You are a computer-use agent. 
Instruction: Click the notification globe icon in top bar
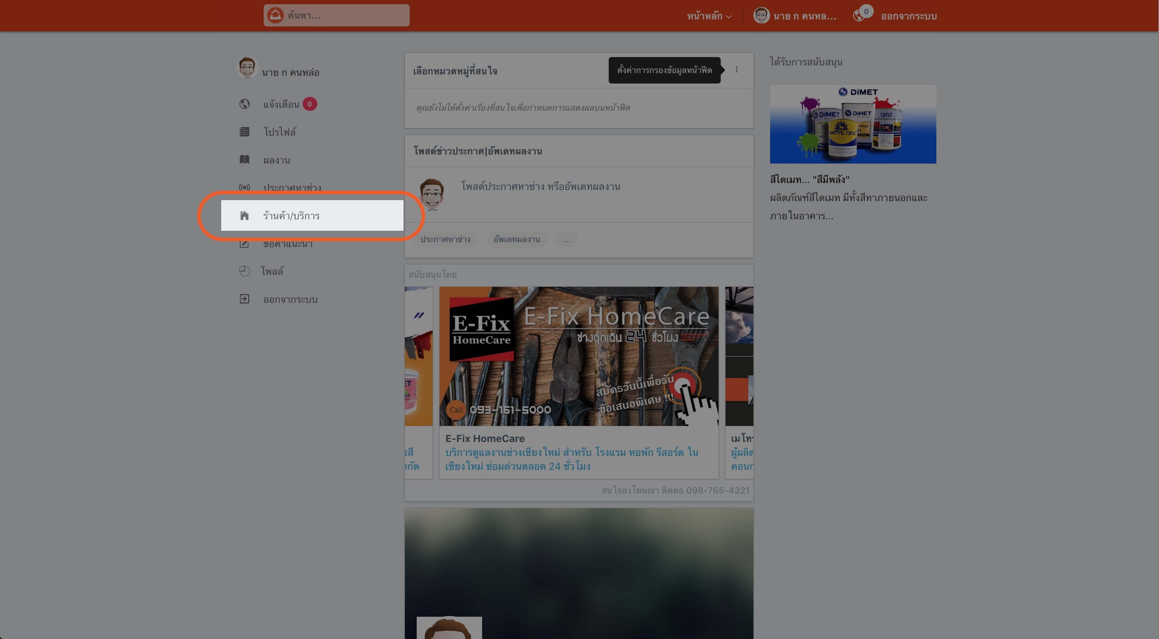coord(858,16)
